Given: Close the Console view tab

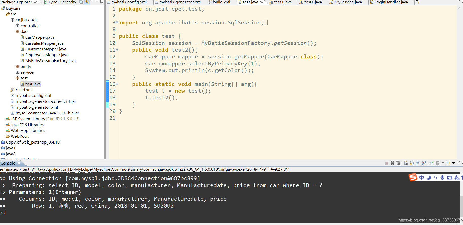Looking at the screenshot, I should click(19, 163).
